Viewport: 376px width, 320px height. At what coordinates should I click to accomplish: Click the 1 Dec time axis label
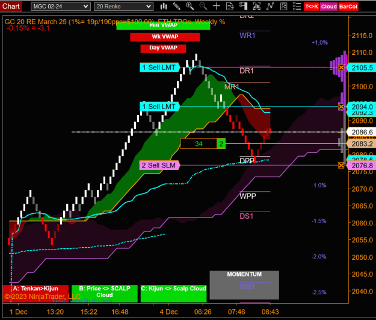pyautogui.click(x=19, y=312)
